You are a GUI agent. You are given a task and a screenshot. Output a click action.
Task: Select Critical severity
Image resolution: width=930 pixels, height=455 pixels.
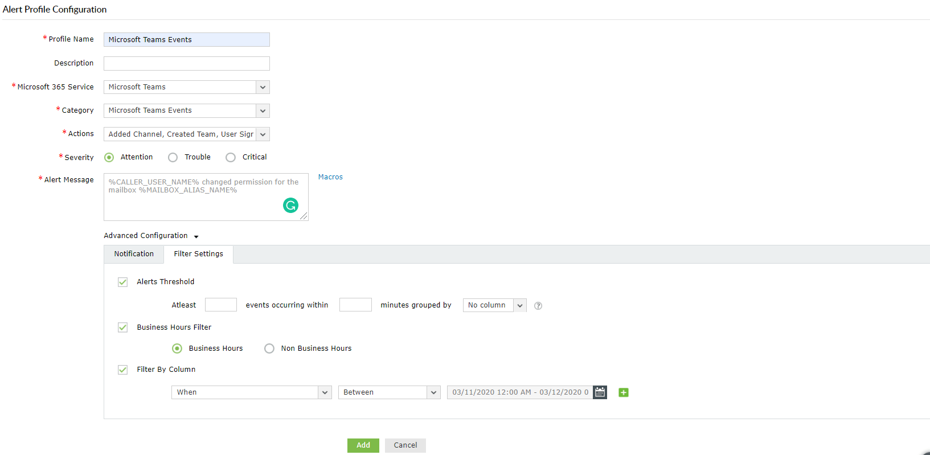pyautogui.click(x=231, y=157)
